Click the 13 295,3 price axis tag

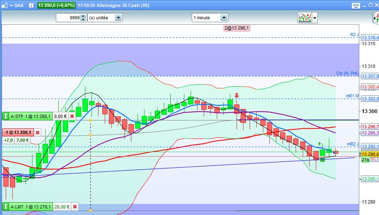(x=370, y=133)
